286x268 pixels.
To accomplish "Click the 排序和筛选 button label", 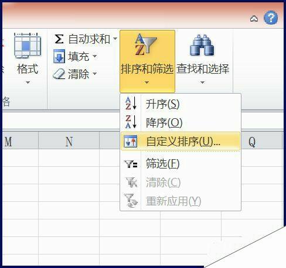I will pyautogui.click(x=147, y=68).
